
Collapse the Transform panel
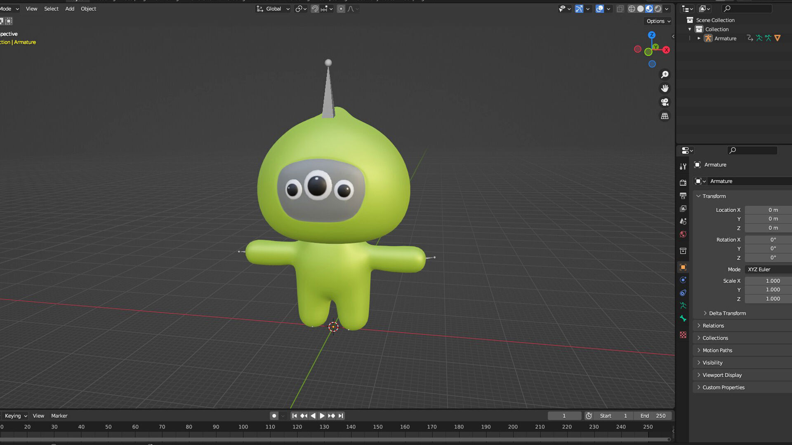pyautogui.click(x=698, y=196)
